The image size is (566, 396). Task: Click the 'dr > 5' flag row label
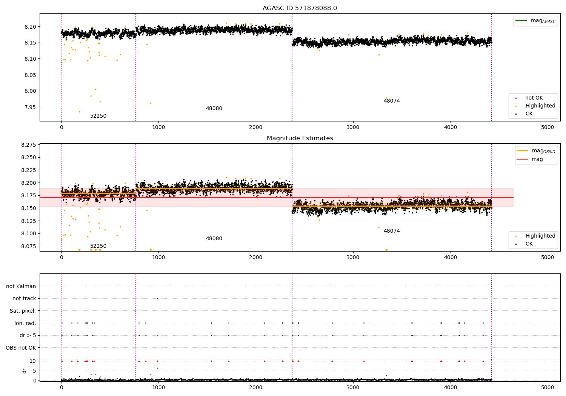tap(28, 336)
